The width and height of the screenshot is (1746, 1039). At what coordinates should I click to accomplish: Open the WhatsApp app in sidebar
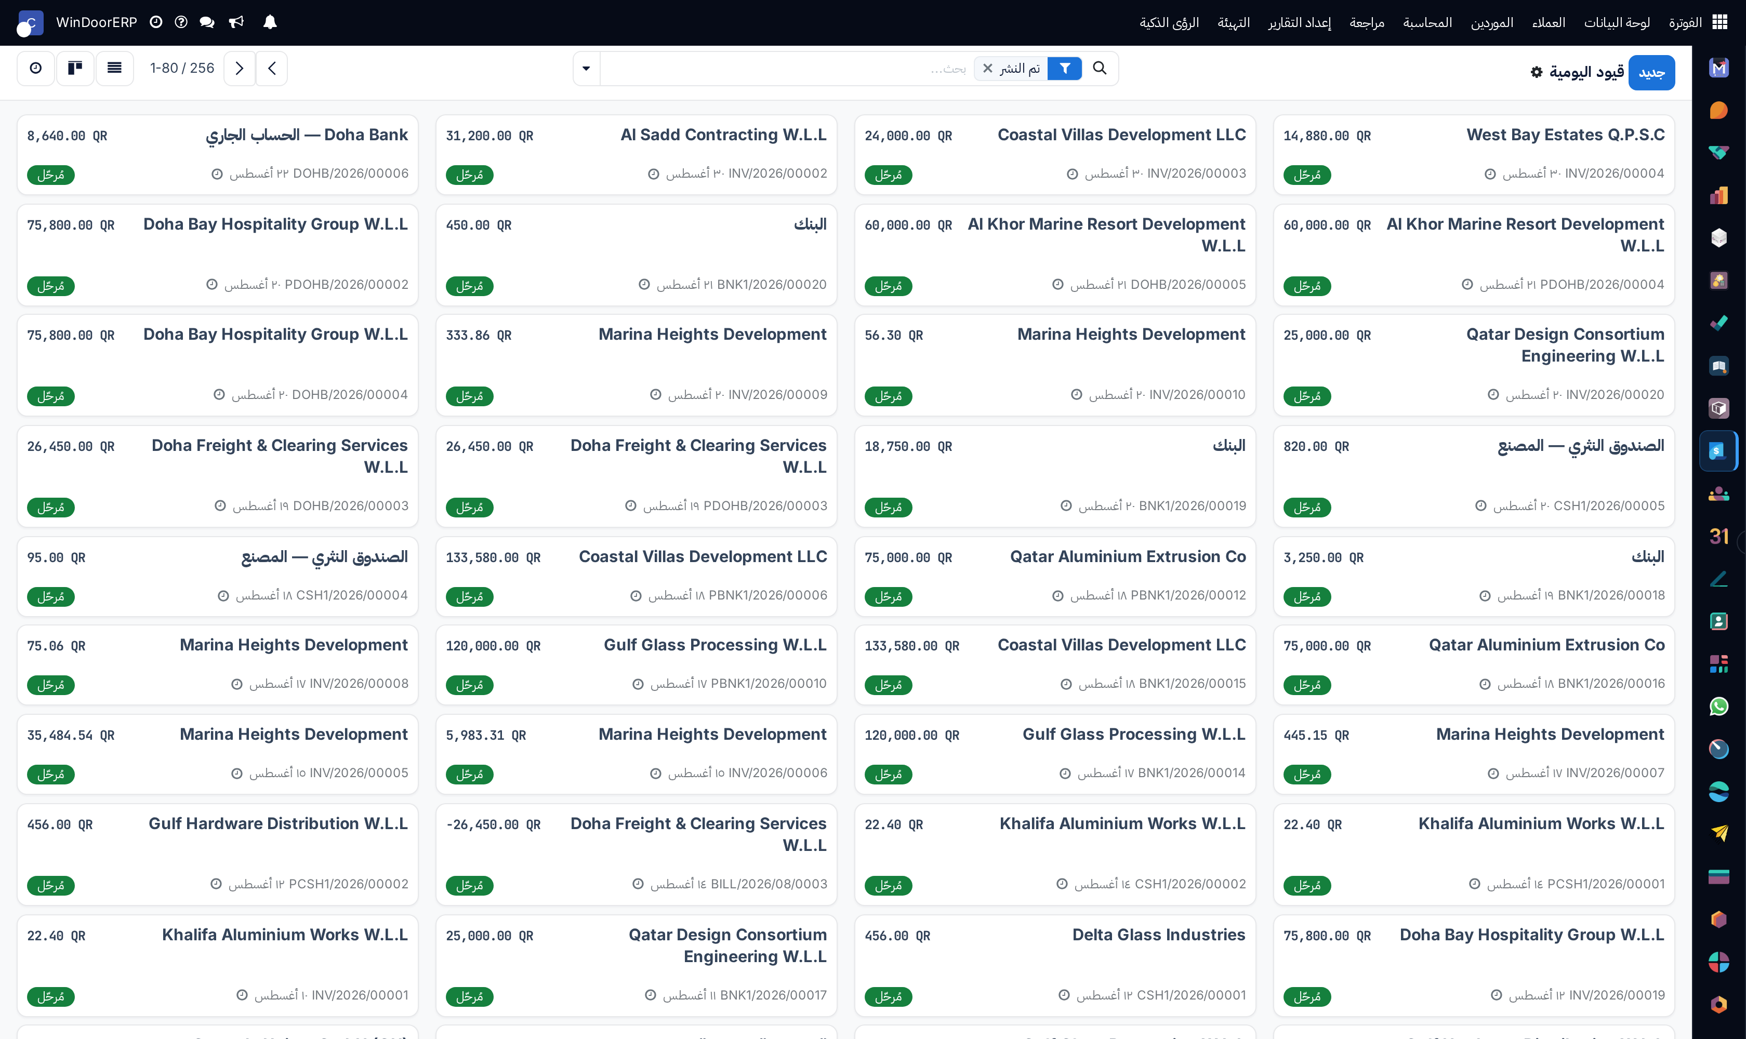[x=1718, y=707]
